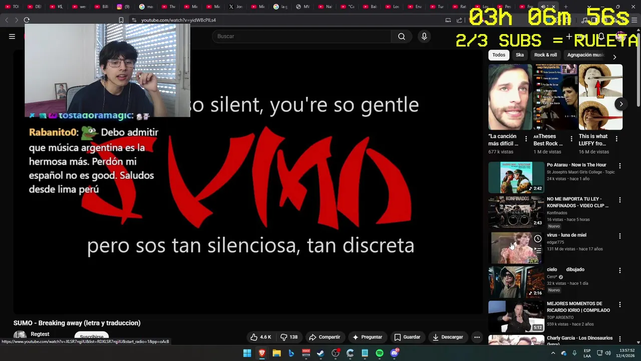Select the Todos filter chip
This screenshot has width=641, height=361.
[x=499, y=55]
